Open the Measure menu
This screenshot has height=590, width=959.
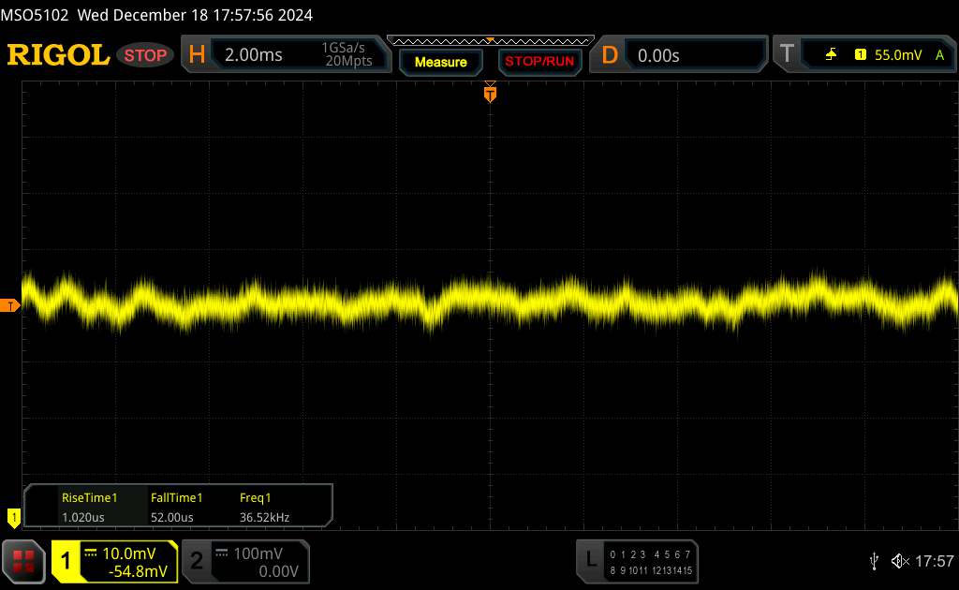pos(440,62)
